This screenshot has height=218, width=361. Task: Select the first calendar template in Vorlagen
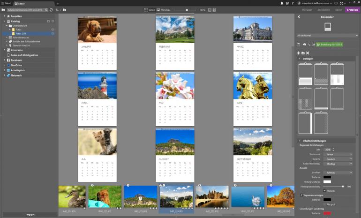coord(305,74)
